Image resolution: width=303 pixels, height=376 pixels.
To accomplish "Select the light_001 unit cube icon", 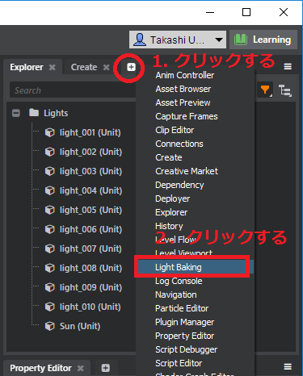I will [50, 132].
